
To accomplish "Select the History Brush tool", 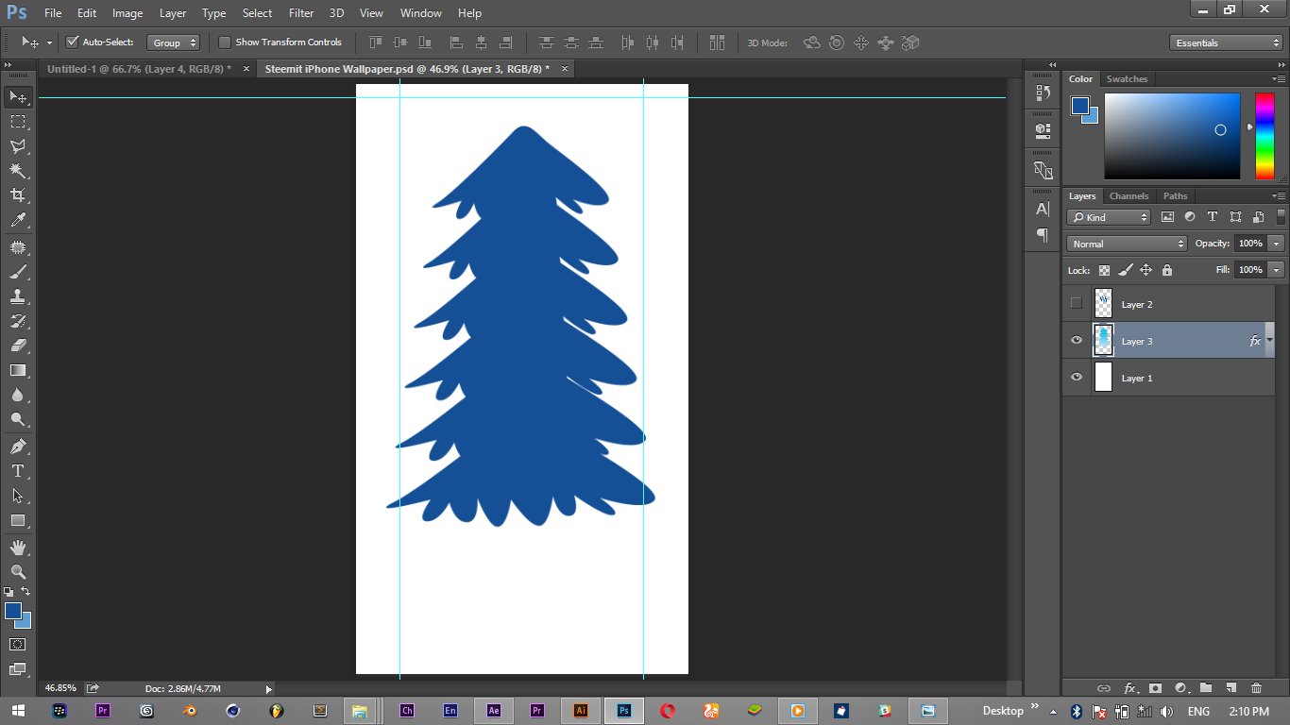I will click(18, 321).
